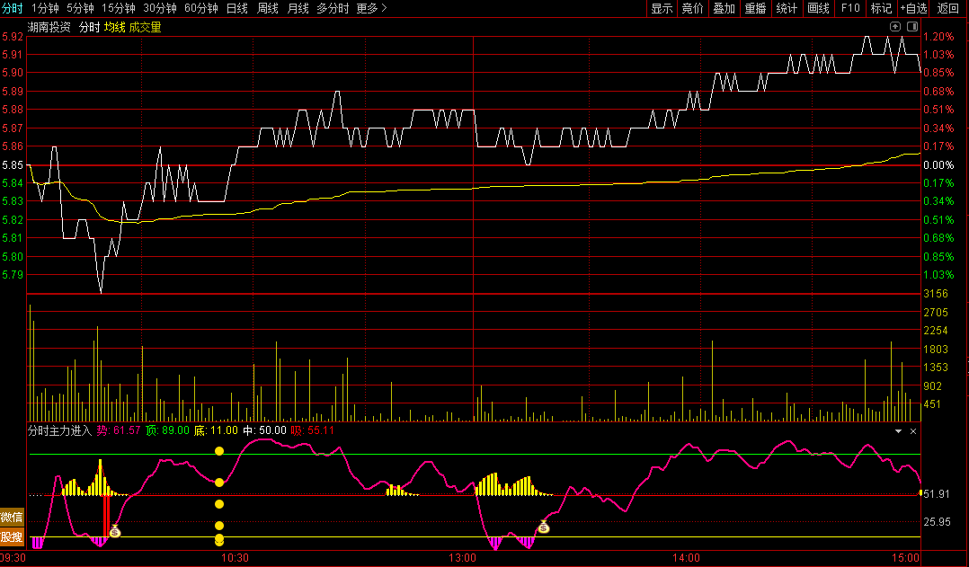Click the circled up-arrow icon in chart header
The image size is (969, 567).
(895, 27)
